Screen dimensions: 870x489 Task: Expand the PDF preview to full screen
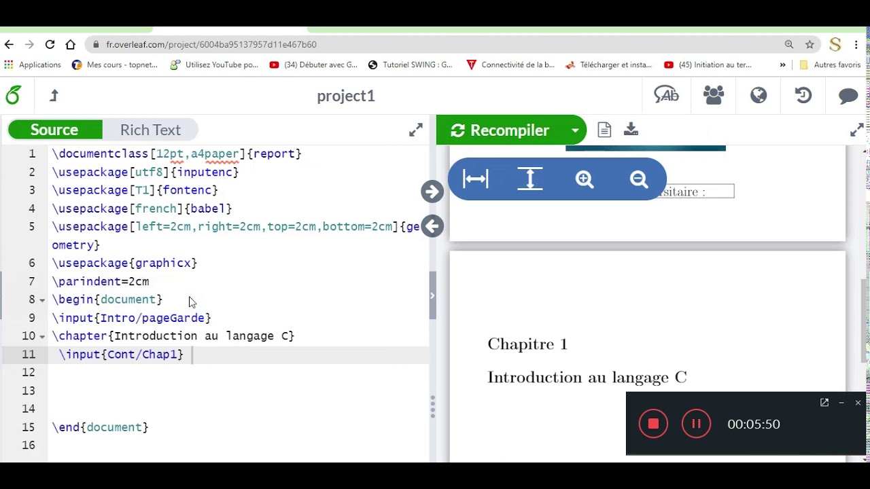[x=857, y=130]
